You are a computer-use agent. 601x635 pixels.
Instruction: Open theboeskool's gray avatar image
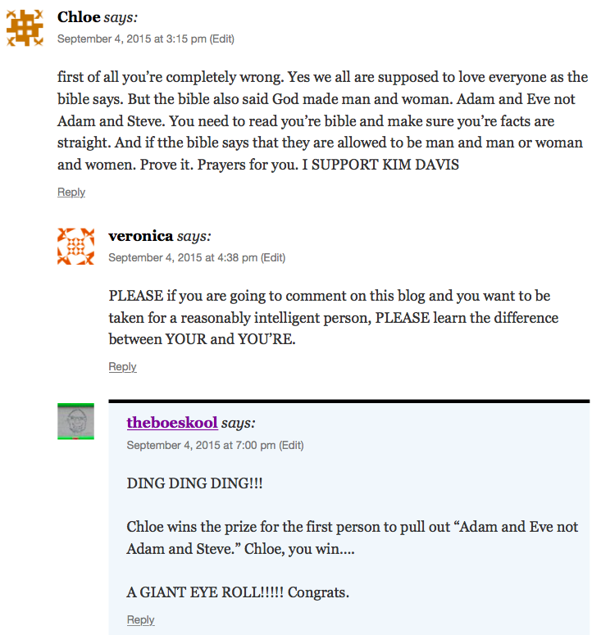(75, 421)
